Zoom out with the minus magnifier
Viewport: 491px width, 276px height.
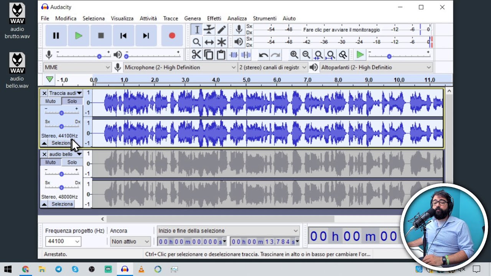306,55
